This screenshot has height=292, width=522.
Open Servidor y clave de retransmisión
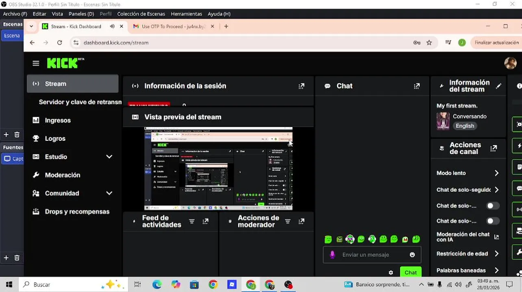tap(80, 102)
